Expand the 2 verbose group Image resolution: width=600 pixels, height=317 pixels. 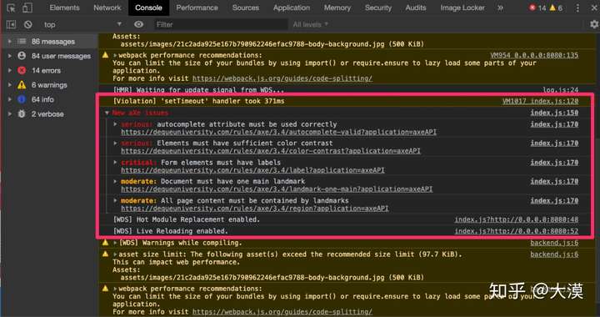coord(9,114)
